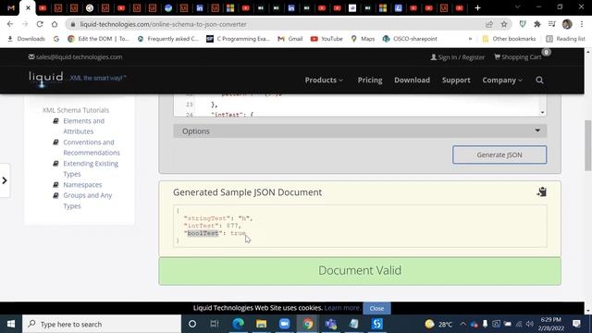Click the page vertical scrollbar thumb

[x=588, y=145]
